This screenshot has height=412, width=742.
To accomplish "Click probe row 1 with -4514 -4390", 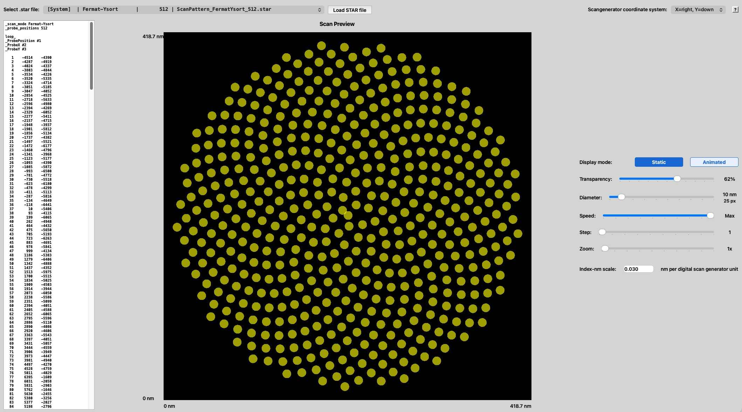I will click(x=31, y=57).
